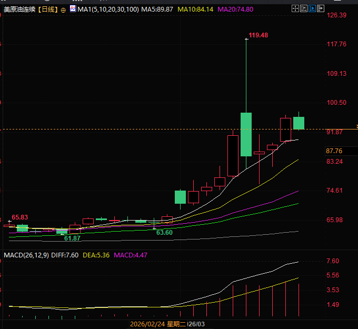The width and height of the screenshot is (358, 329).
Task: Click the 83.24 price axis label
Action: pyautogui.click(x=335, y=162)
